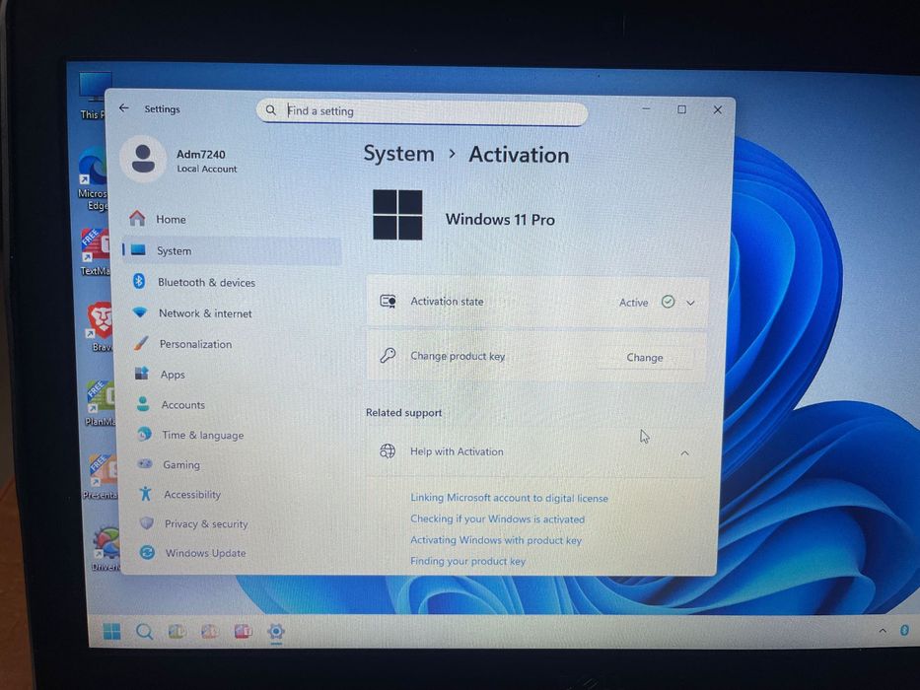Click the Related support heading
Image resolution: width=920 pixels, height=690 pixels.
pyautogui.click(x=403, y=412)
